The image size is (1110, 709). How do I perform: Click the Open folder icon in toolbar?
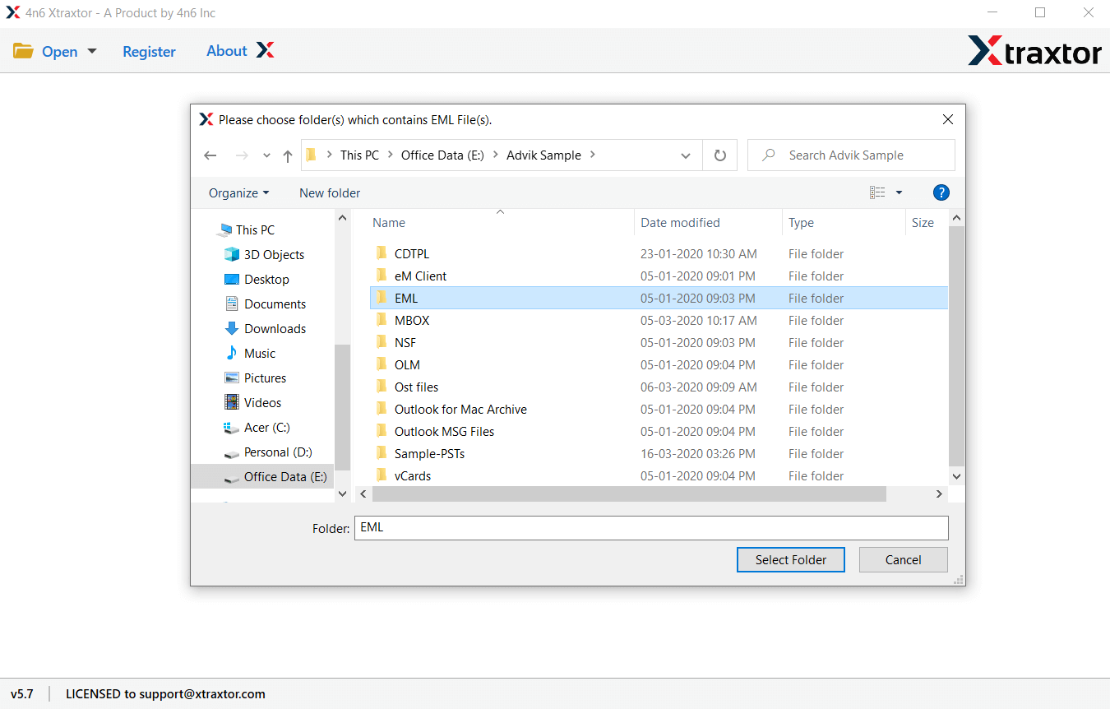22,51
